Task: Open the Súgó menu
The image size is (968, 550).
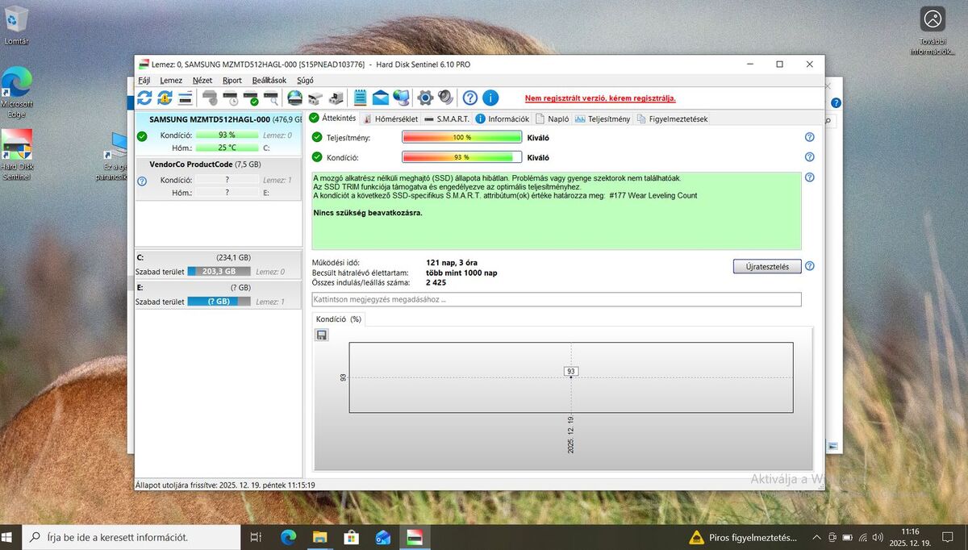Action: [x=306, y=81]
